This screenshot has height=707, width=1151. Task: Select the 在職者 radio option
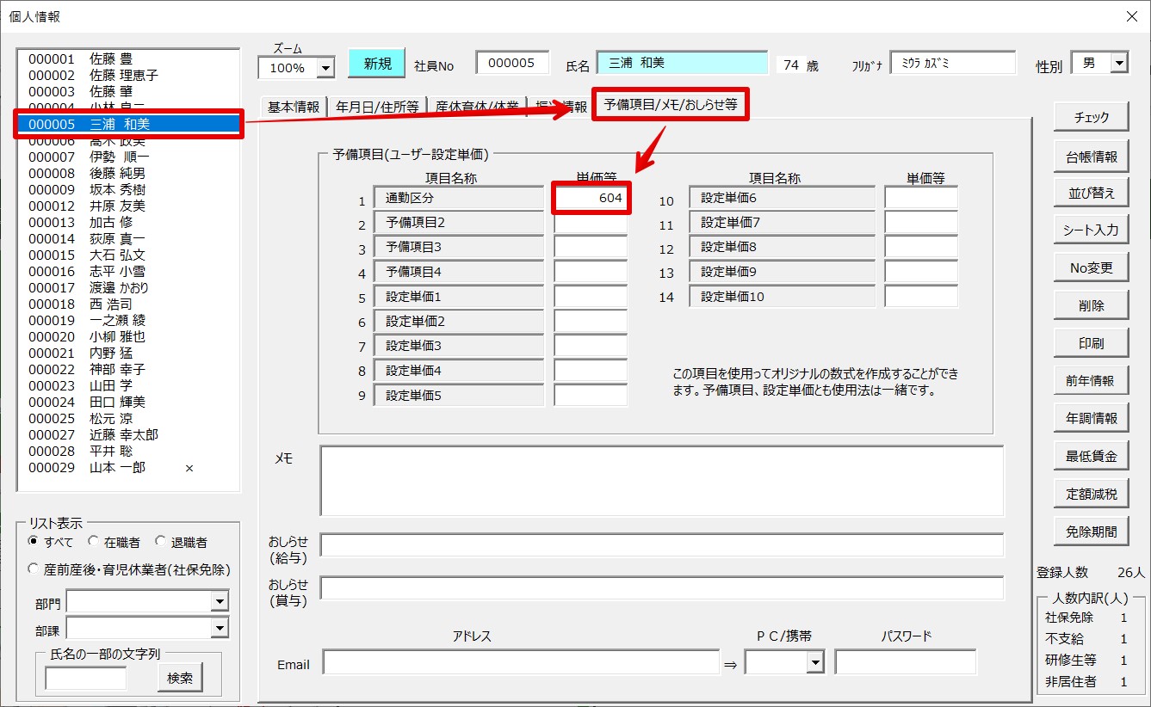[94, 542]
